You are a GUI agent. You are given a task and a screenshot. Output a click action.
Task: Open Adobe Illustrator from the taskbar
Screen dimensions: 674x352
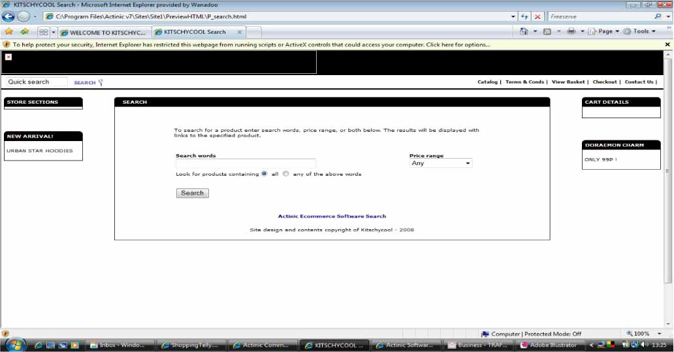548,345
